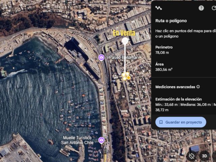Click the compass rotation reset icon
Image resolution: width=216 pixels, height=162 pixels.
click(x=191, y=156)
